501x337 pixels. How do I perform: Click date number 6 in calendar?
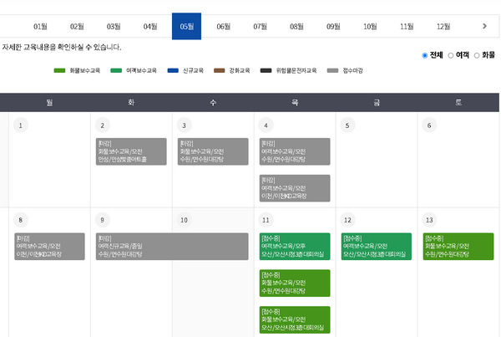(429, 125)
